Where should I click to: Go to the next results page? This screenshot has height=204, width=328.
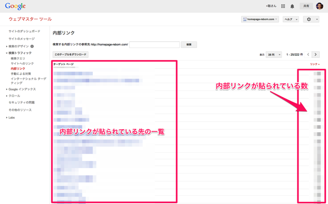tap(315, 55)
